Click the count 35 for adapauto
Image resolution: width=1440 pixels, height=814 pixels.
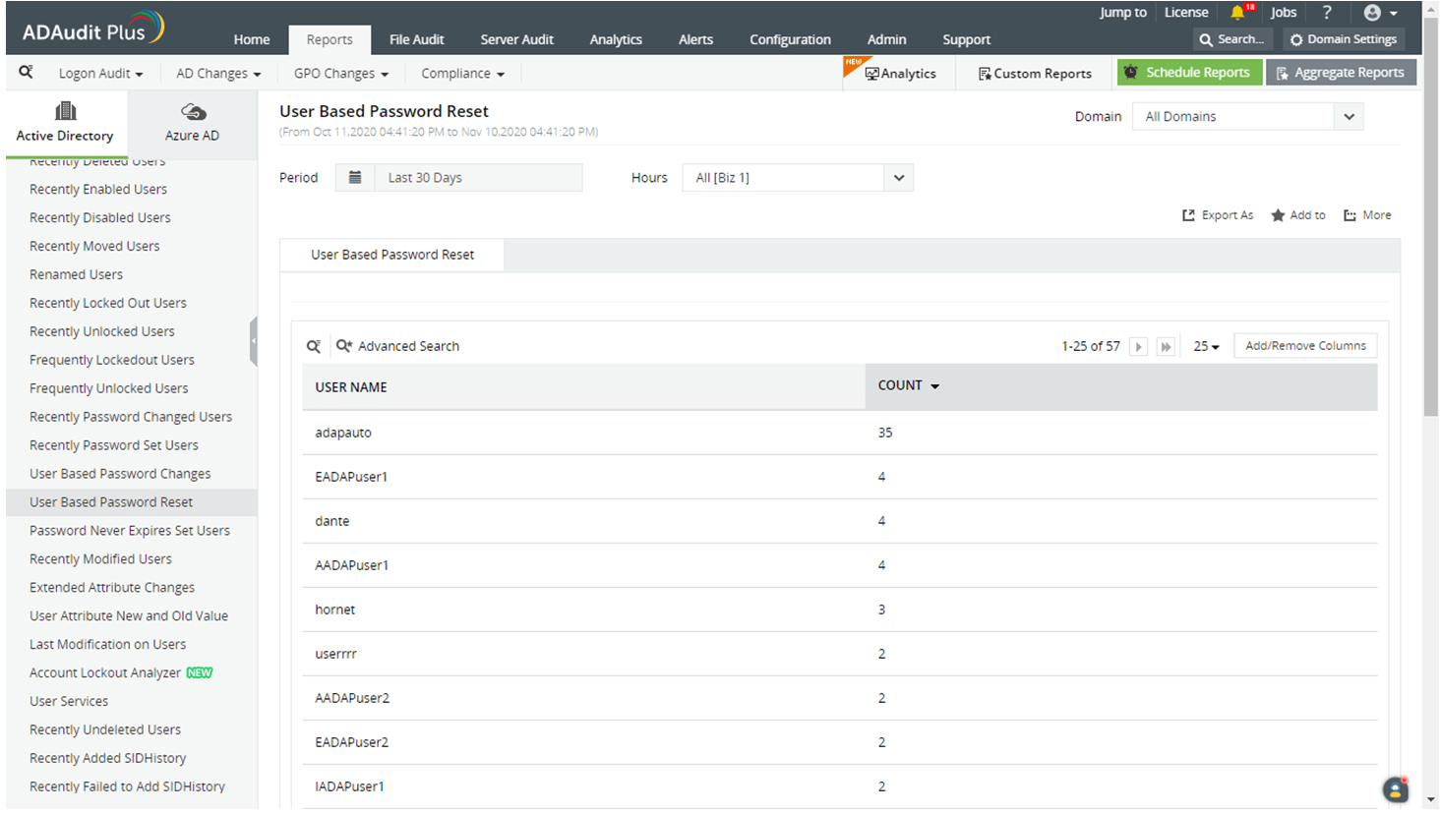tap(885, 433)
